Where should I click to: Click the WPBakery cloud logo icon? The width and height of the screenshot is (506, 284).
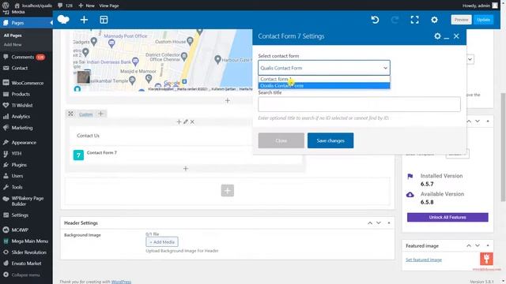tap(63, 20)
